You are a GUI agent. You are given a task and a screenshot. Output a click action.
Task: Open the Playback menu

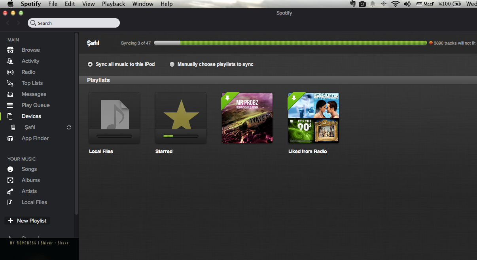point(114,4)
